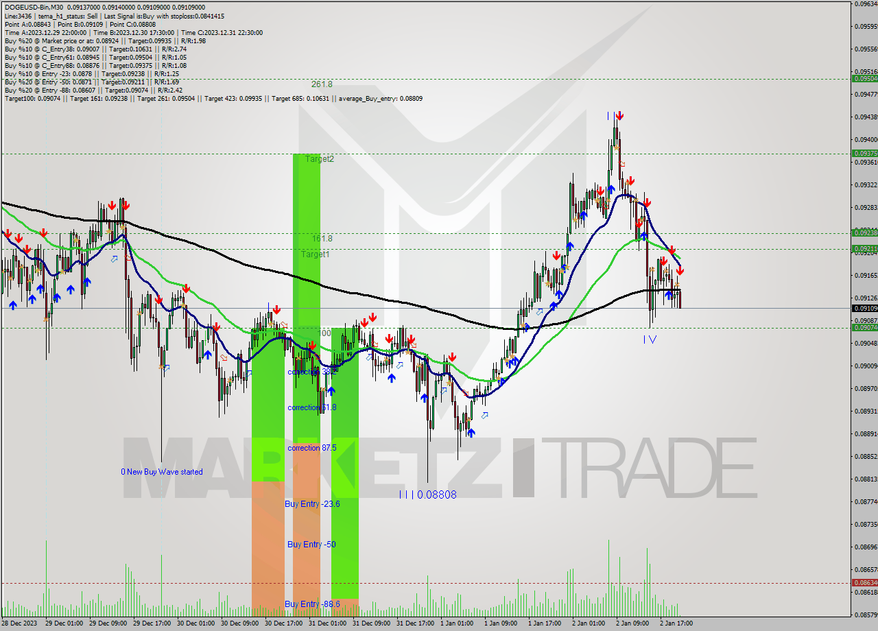
Task: Click '0 New Buy Wave started' label
Action: [x=162, y=472]
